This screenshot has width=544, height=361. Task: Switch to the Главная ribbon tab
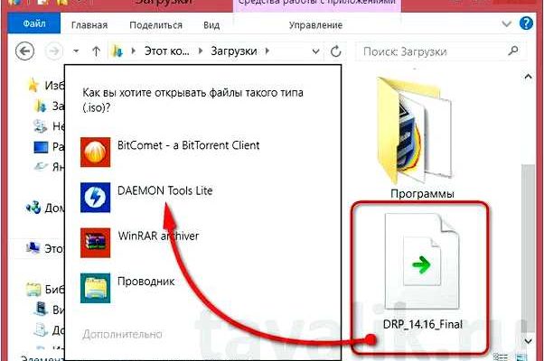(x=89, y=25)
